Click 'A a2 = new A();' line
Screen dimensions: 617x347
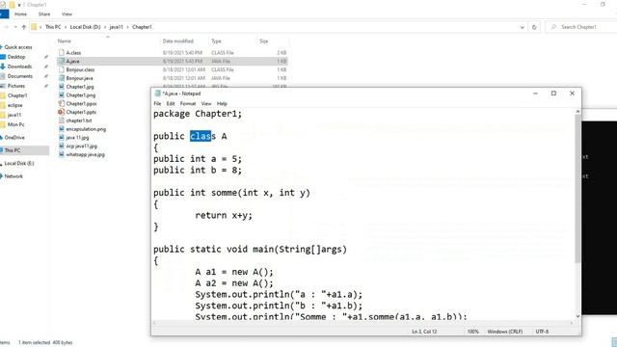[234, 283]
